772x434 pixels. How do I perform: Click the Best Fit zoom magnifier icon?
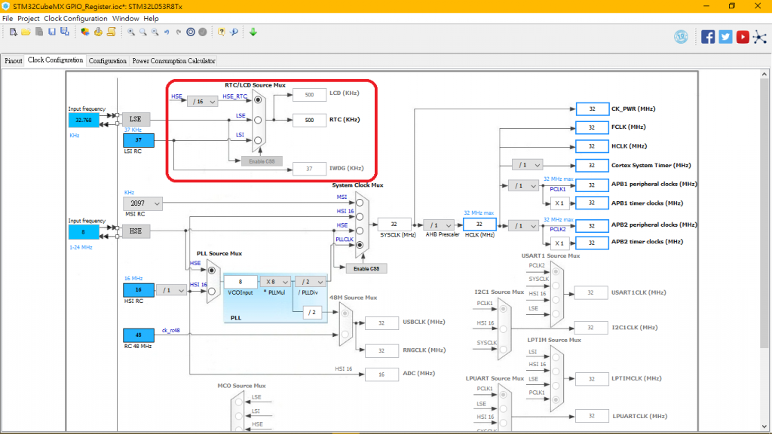point(142,32)
